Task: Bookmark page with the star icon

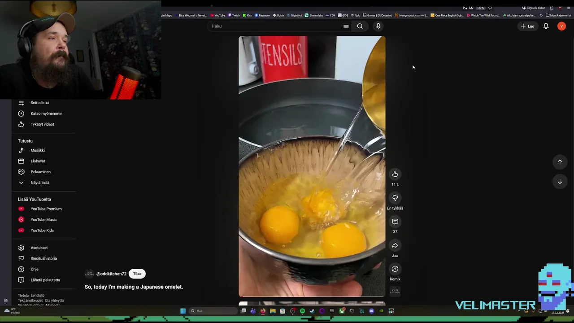Action: (x=490, y=8)
